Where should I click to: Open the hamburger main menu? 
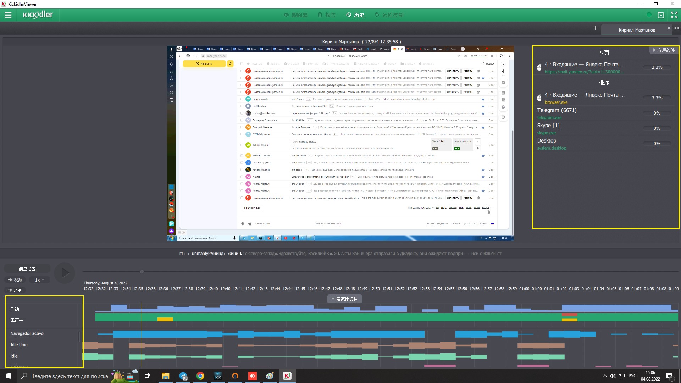tap(8, 15)
